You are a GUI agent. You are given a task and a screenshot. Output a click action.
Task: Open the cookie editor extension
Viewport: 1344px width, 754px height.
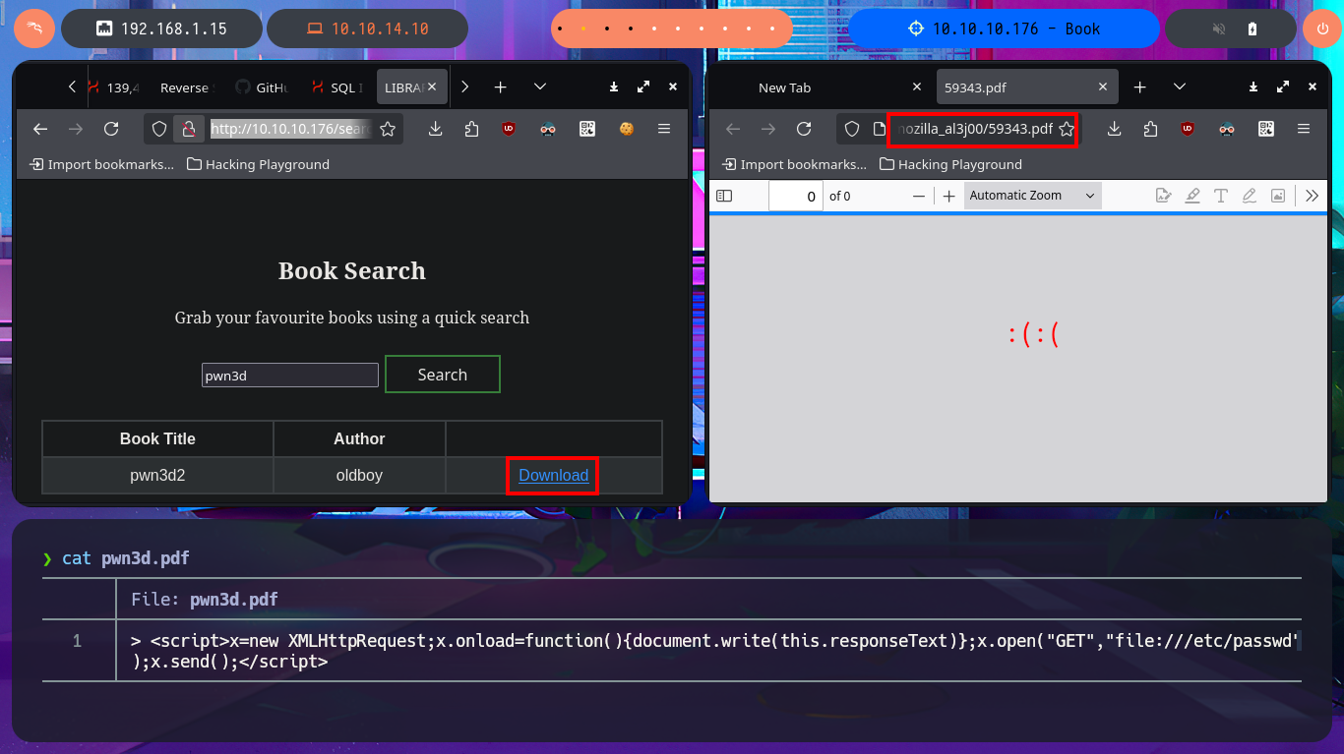pos(626,129)
